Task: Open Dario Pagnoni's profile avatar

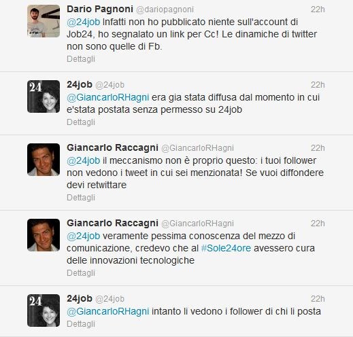Action: pyautogui.click(x=44, y=21)
